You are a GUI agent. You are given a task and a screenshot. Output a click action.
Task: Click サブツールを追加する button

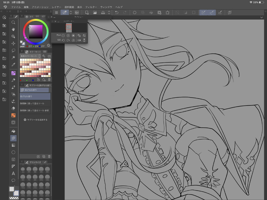coord(35,120)
